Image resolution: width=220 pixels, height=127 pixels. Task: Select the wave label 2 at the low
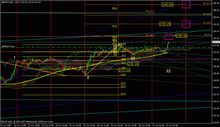(x=88, y=78)
